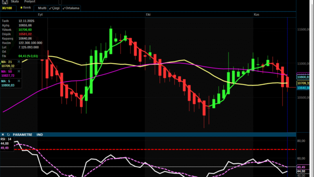Select the MA 50 label in legend

(7, 71)
